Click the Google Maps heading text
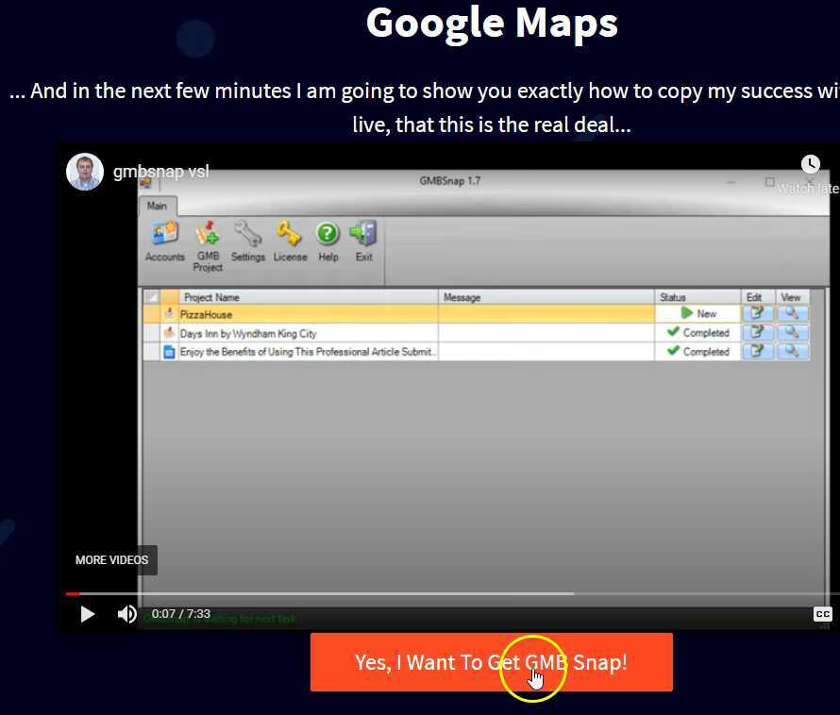Screen dimensions: 840x715 [x=492, y=24]
